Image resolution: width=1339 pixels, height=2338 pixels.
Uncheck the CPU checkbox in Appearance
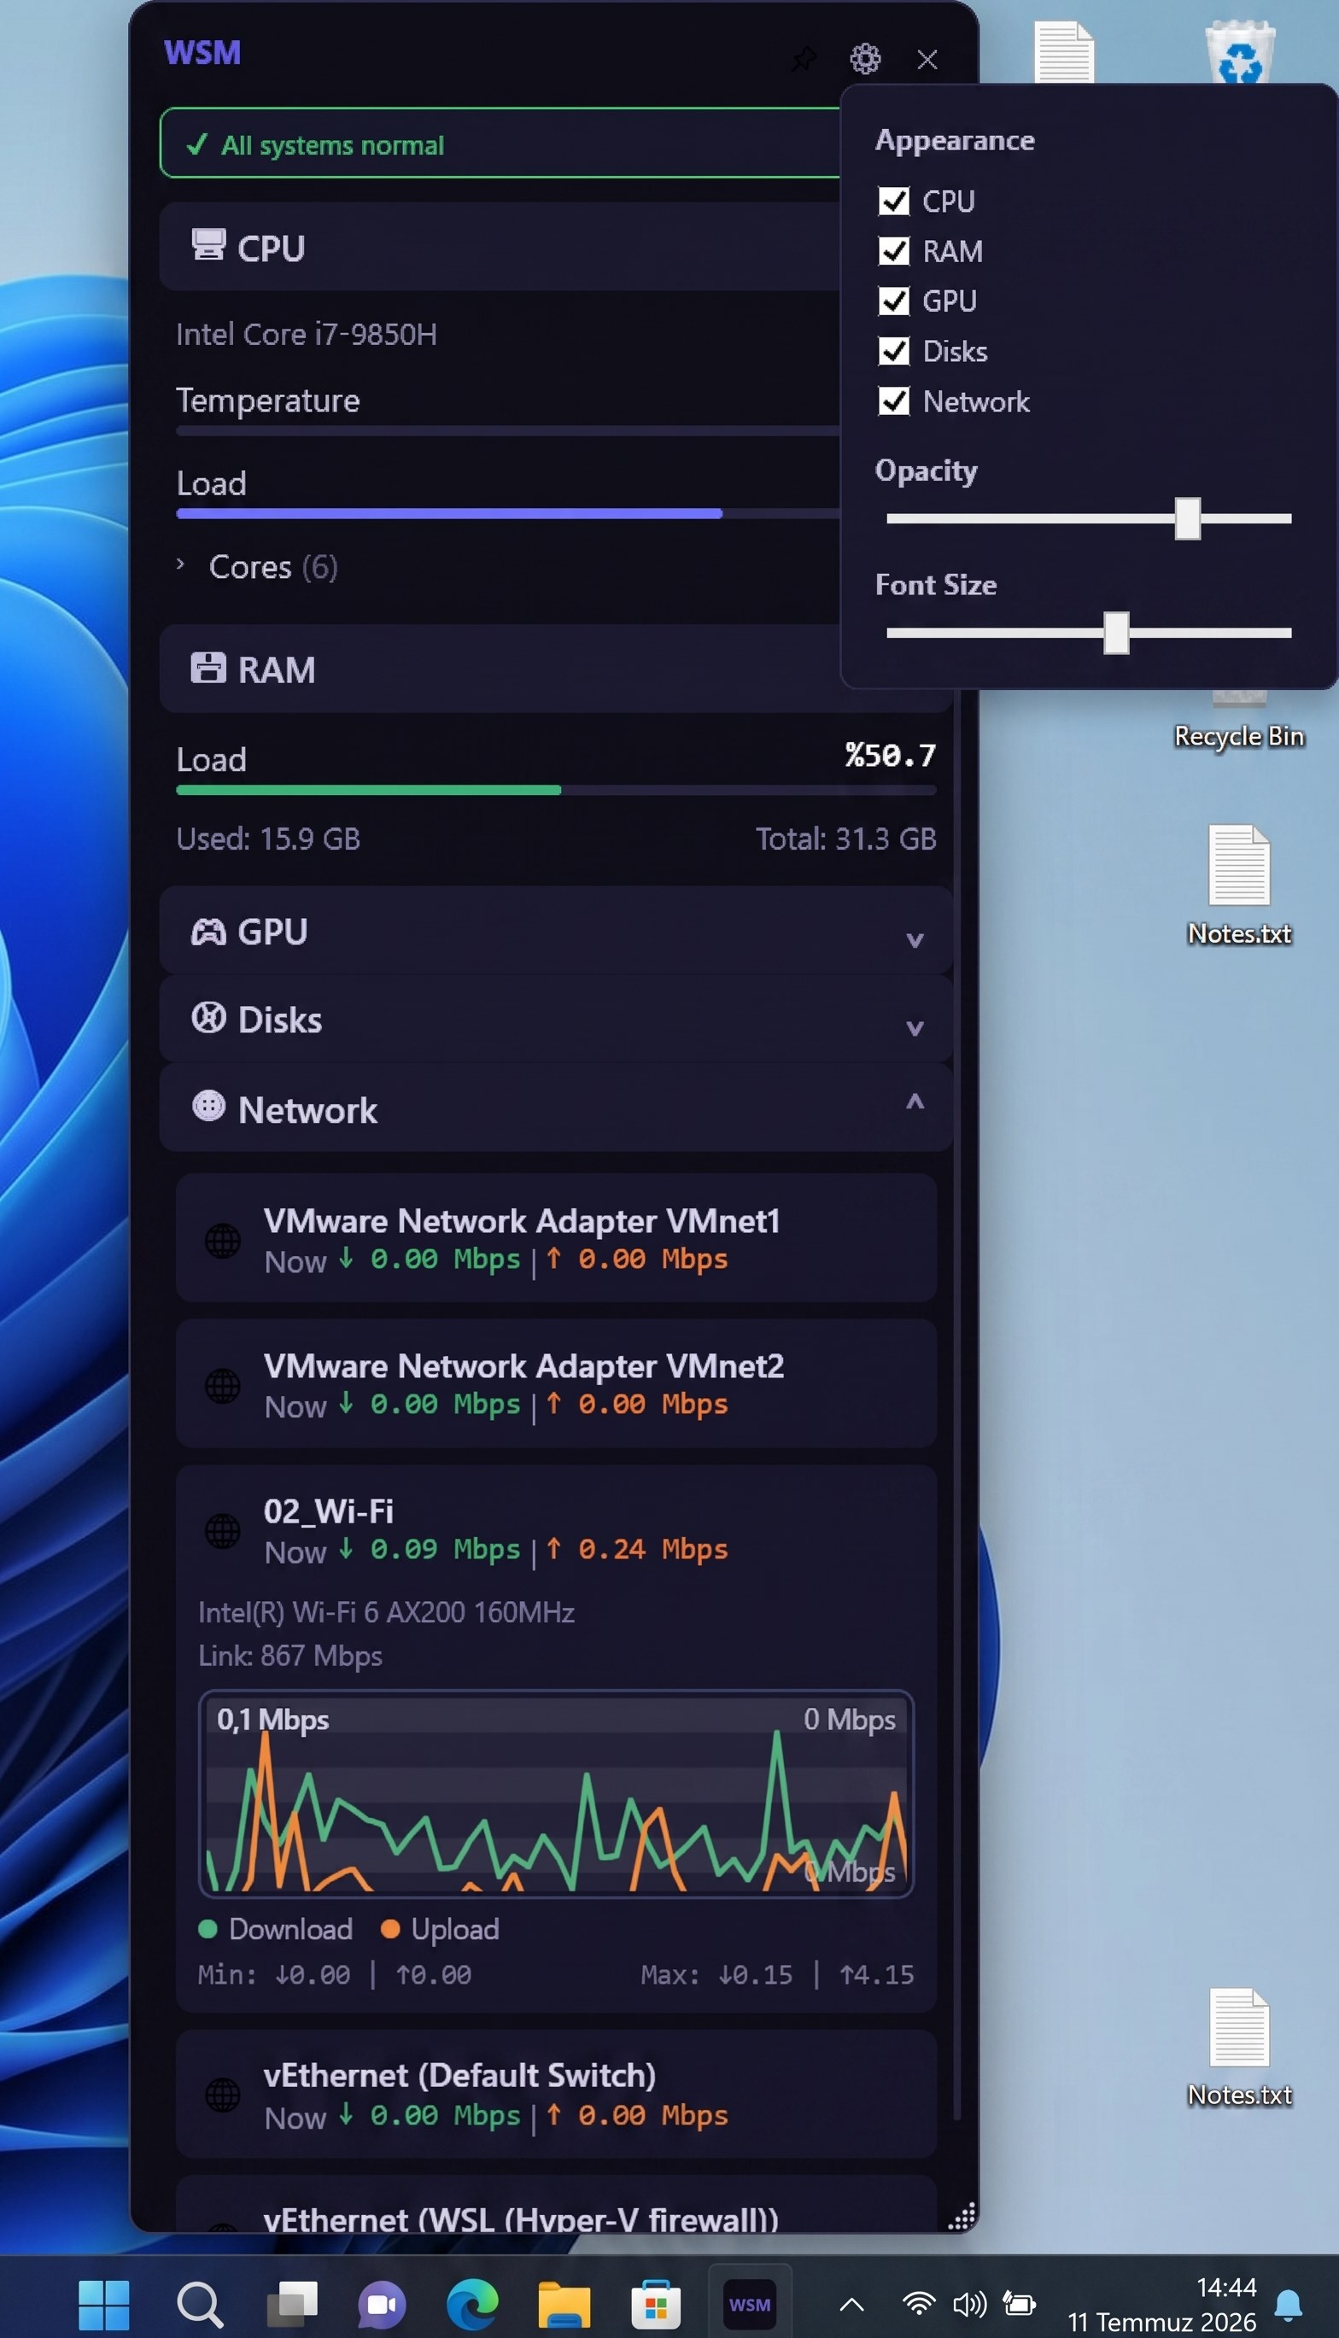tap(894, 201)
